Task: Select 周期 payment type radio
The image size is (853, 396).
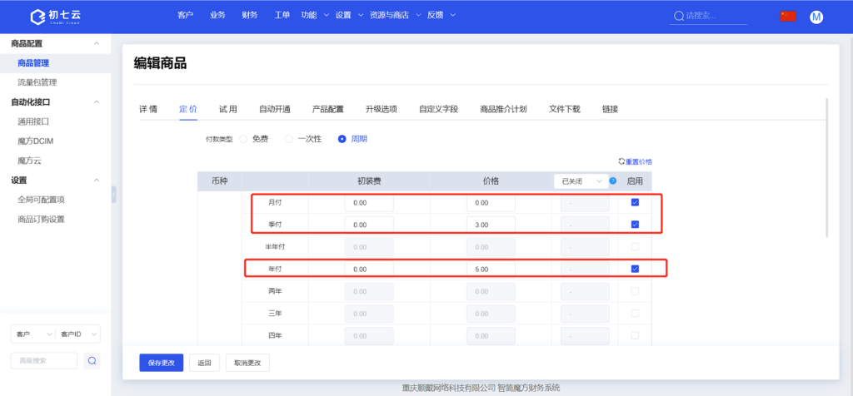Action: [x=342, y=139]
